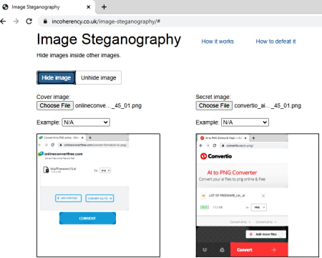Screen dimensions: 322x258
Task: Click the globe favicon on the tab
Action: coord(5,7)
